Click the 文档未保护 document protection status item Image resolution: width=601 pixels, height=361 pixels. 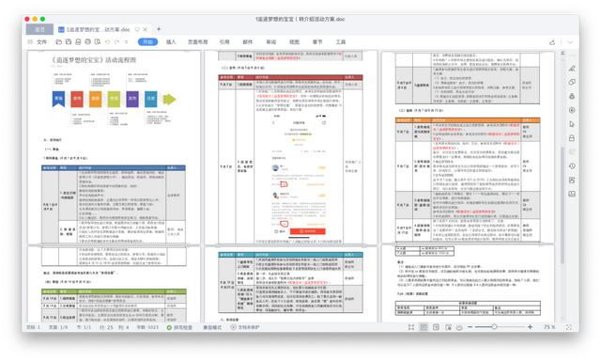(x=245, y=327)
